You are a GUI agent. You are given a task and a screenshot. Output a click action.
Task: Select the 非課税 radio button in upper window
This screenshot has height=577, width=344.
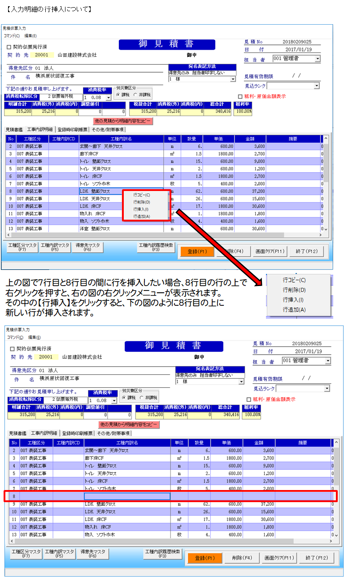pos(135,95)
